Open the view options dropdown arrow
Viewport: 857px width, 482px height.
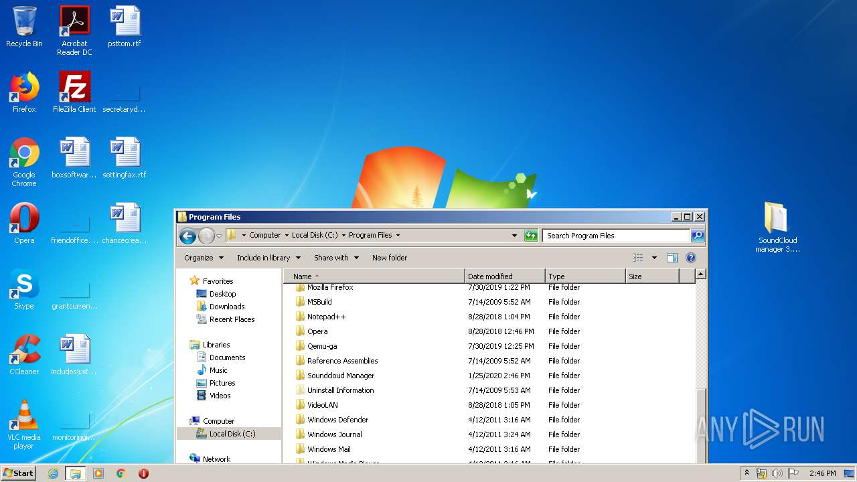click(654, 258)
